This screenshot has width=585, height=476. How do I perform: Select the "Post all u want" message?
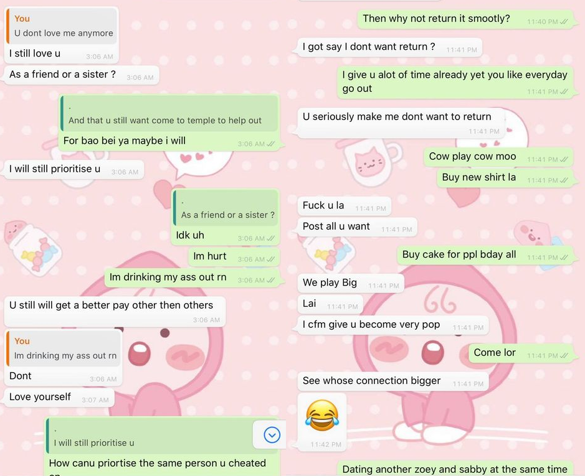tap(357, 227)
